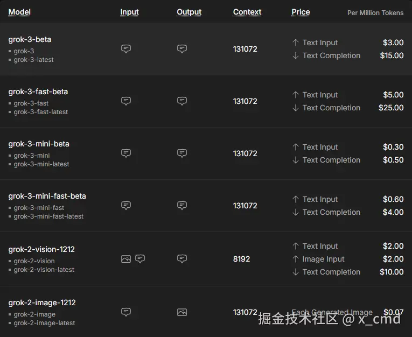412x337 pixels.
Task: Click the Per Million Tokens label
Action: [x=375, y=13]
